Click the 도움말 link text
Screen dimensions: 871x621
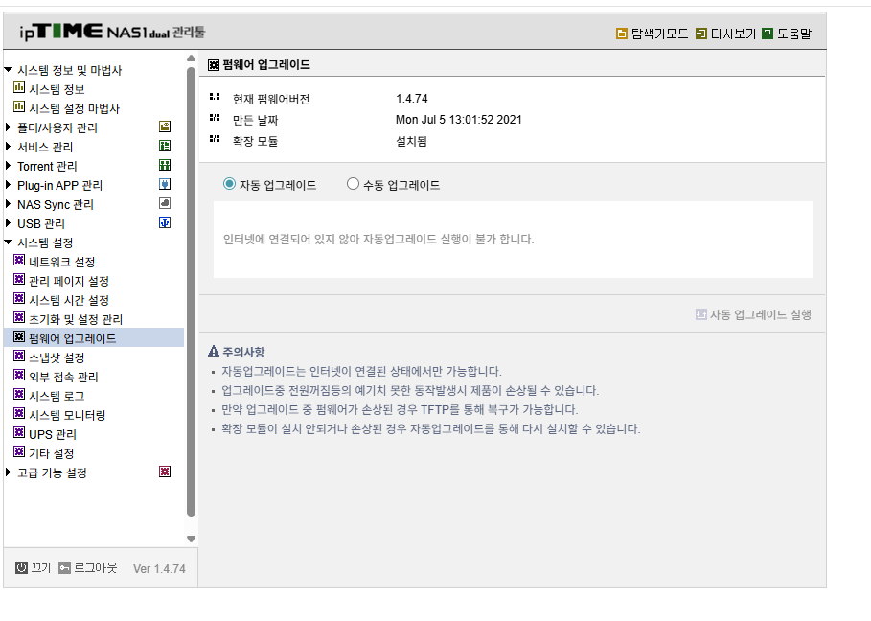793,34
